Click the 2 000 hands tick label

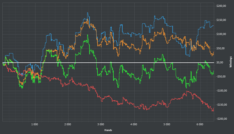[x=68, y=124]
